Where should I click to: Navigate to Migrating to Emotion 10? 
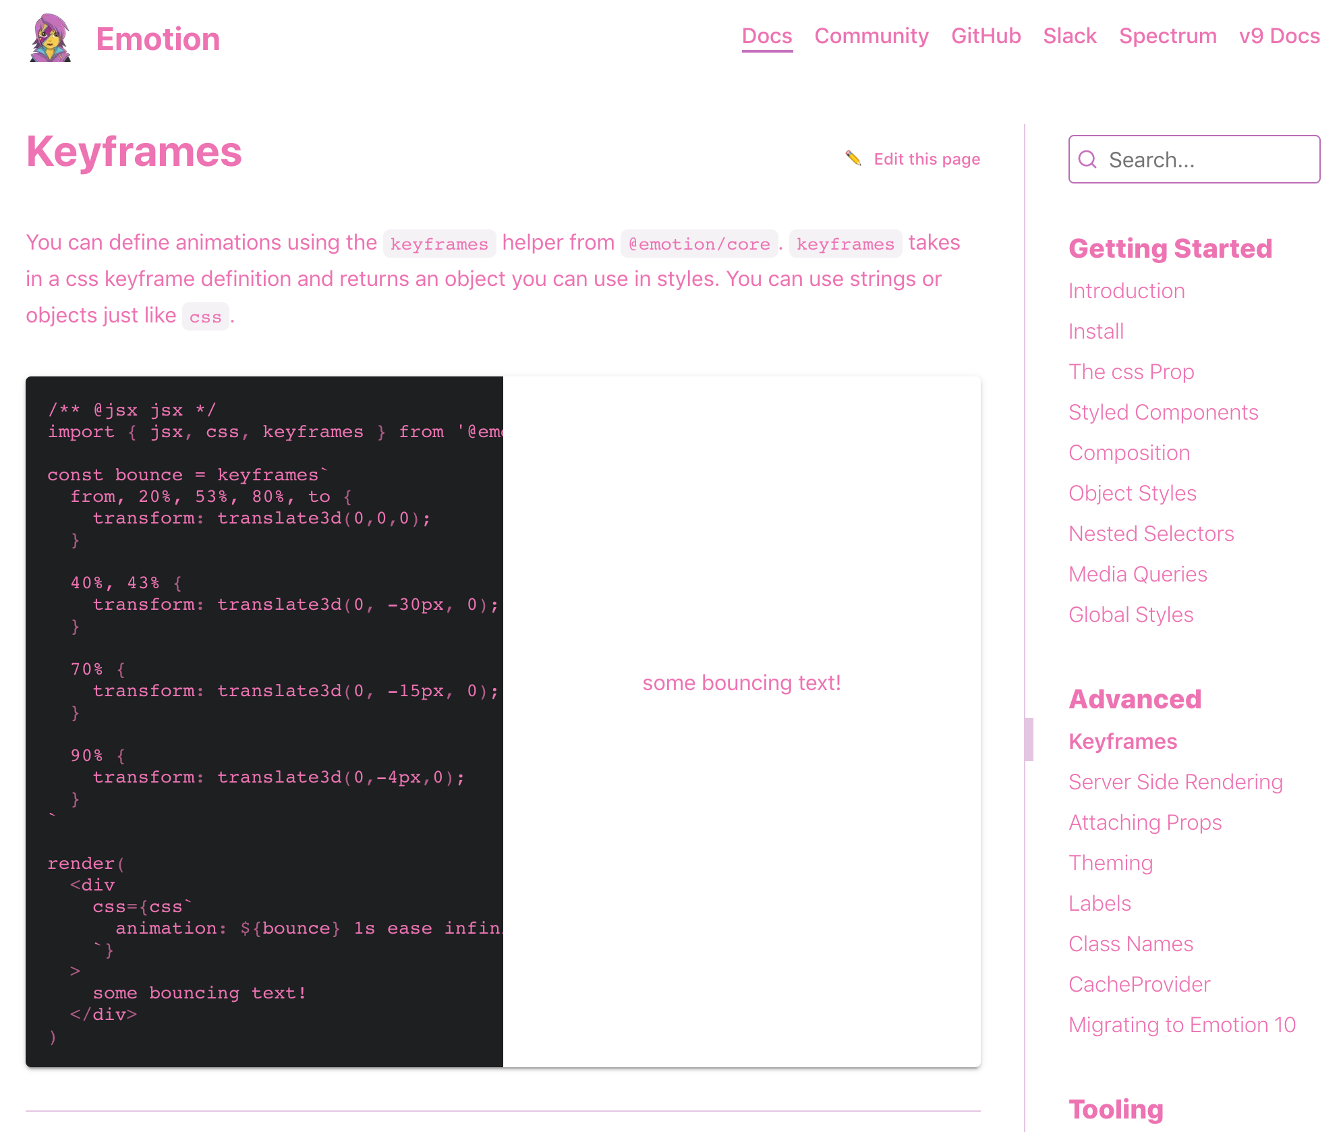coord(1181,1024)
